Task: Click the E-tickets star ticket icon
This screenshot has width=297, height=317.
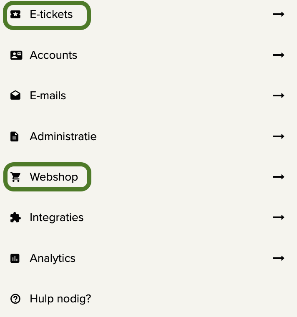Action: [15, 14]
